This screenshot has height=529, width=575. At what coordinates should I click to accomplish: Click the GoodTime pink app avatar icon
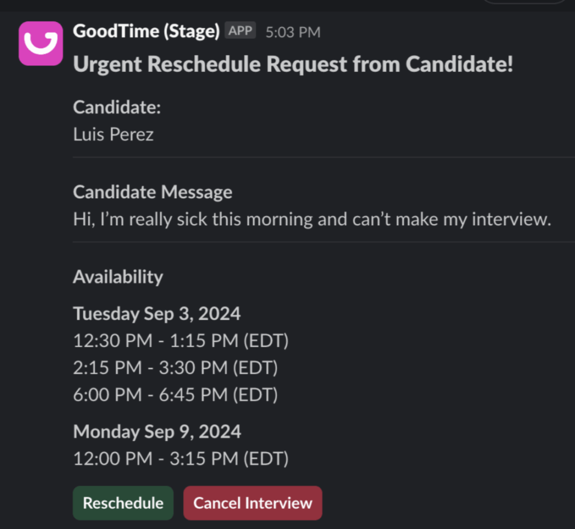coord(40,43)
